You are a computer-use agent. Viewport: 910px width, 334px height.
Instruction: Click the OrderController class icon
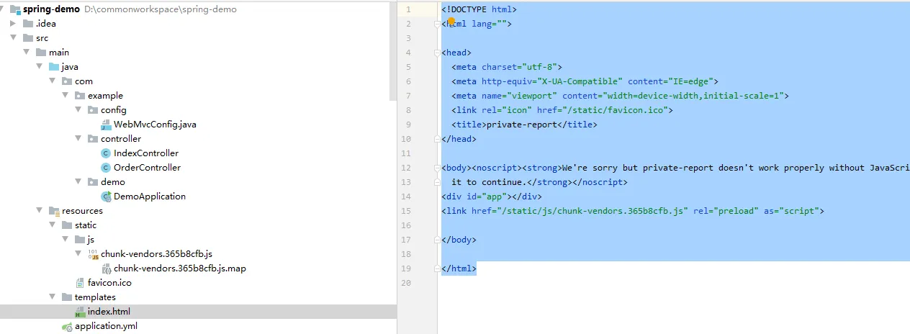click(106, 168)
